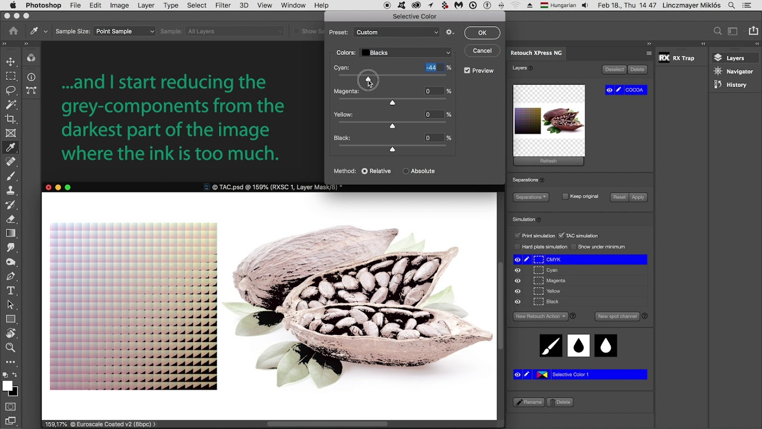Open the Separations dropdown button
Viewport: 762px width, 429px height.
pos(530,197)
